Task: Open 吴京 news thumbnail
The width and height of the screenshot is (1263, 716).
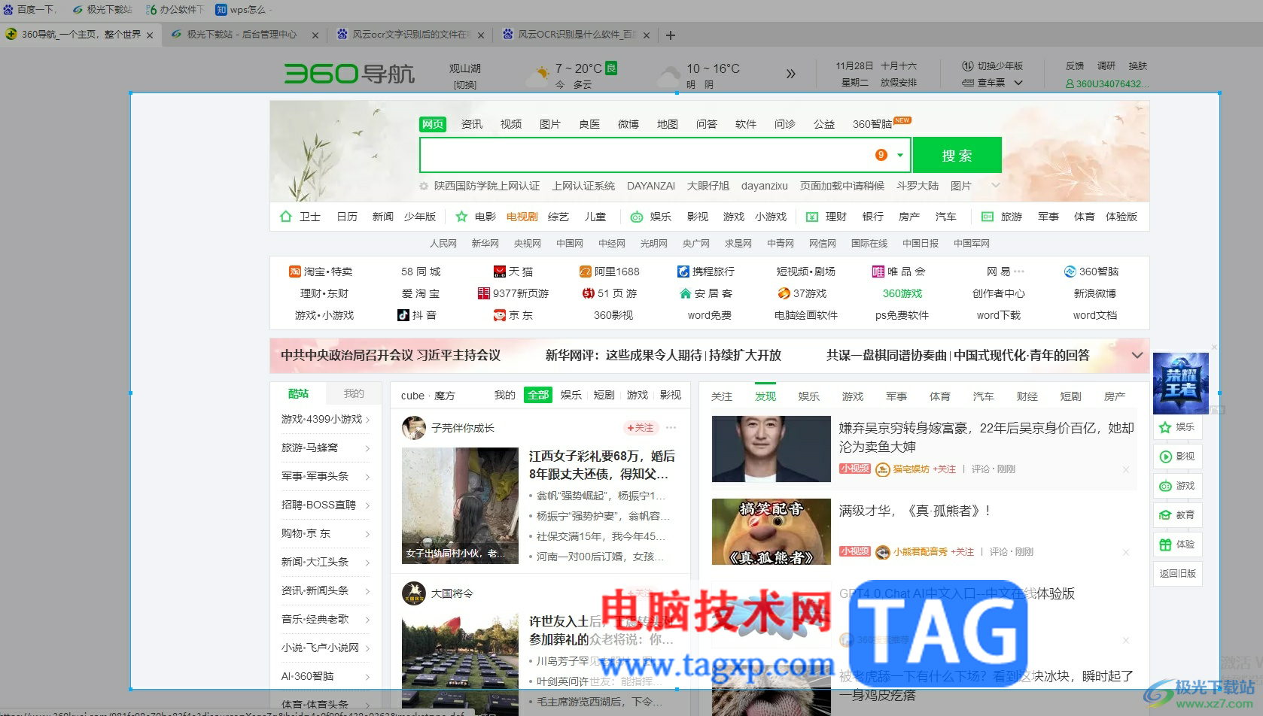Action: point(771,449)
